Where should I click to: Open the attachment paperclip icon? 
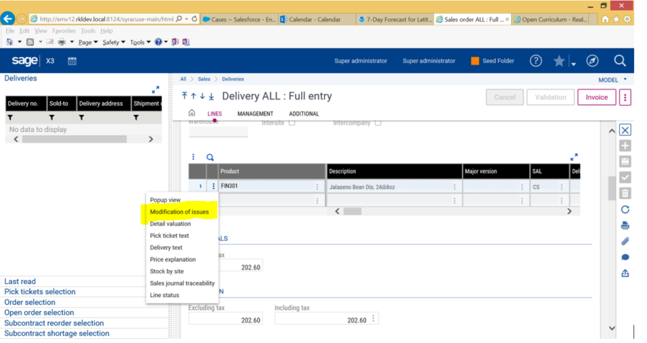625,242
